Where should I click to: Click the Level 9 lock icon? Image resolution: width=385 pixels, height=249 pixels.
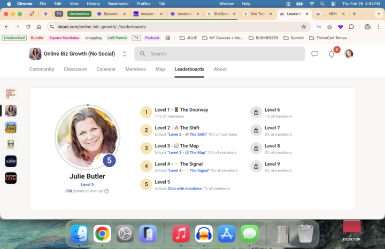click(x=256, y=167)
